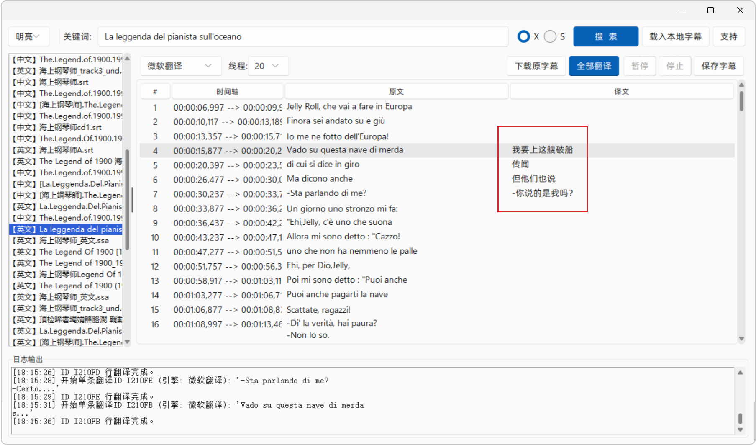Click the # column header
The width and height of the screenshot is (756, 445).
(x=155, y=92)
